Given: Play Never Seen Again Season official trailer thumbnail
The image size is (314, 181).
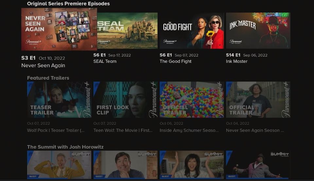Looking at the screenshot, I should 258,100.
